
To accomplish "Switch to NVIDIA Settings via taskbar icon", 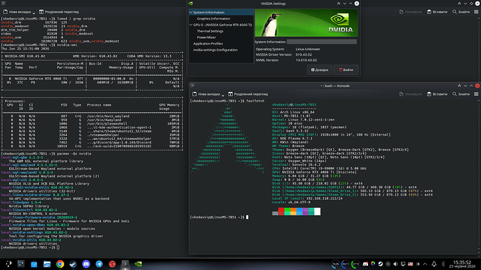I will tap(138, 264).
